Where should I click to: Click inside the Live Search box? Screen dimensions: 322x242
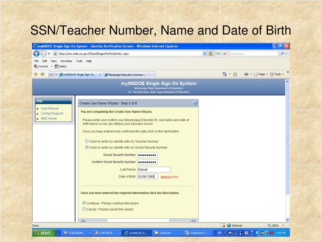point(254,54)
